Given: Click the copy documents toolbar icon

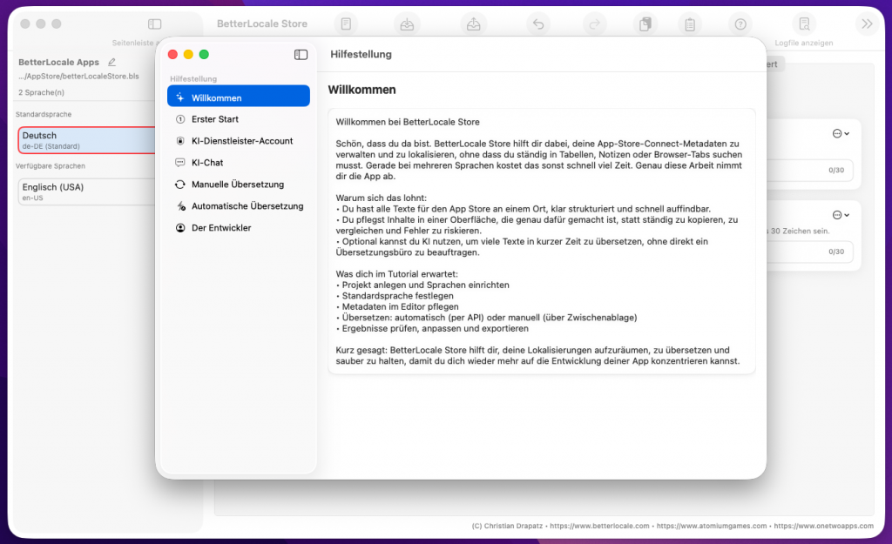Looking at the screenshot, I should pos(645,24).
